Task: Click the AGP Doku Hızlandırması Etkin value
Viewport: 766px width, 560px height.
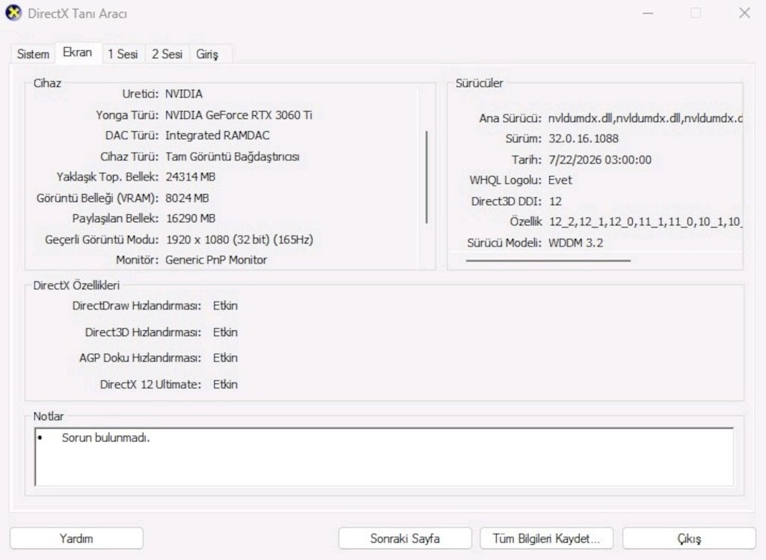Action: click(x=225, y=358)
